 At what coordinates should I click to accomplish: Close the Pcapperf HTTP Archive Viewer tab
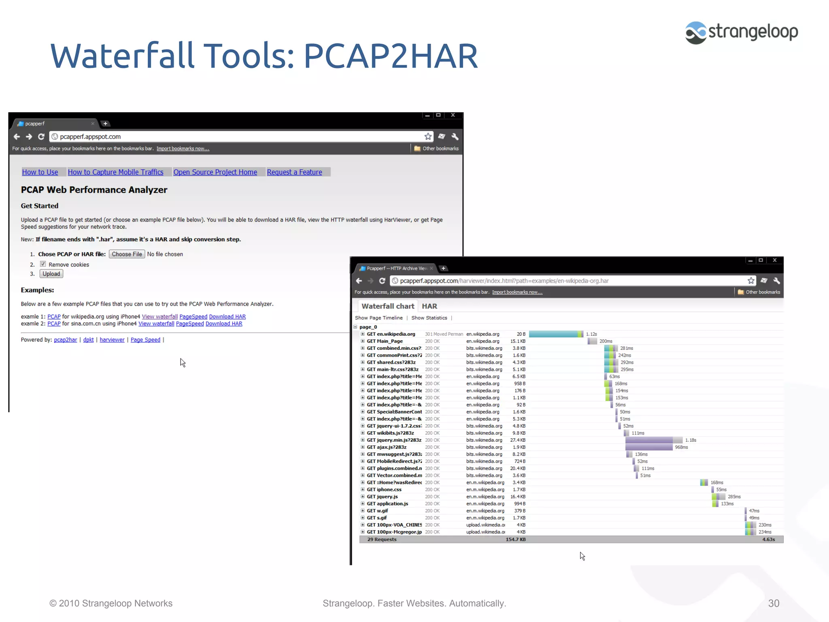432,268
